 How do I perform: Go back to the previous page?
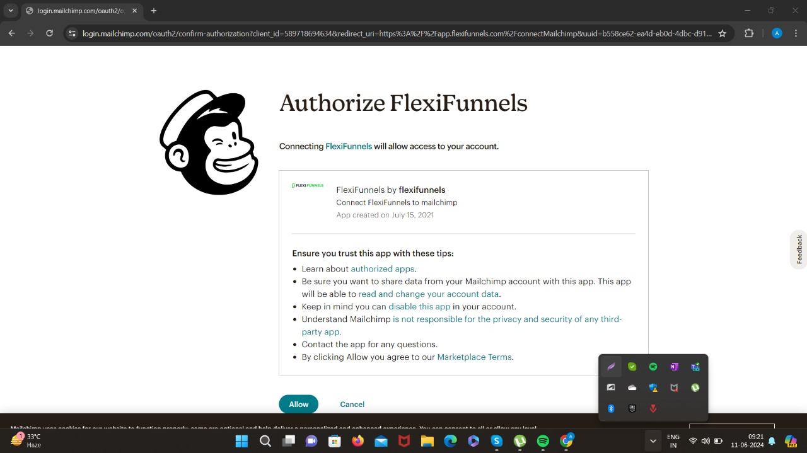tap(11, 33)
